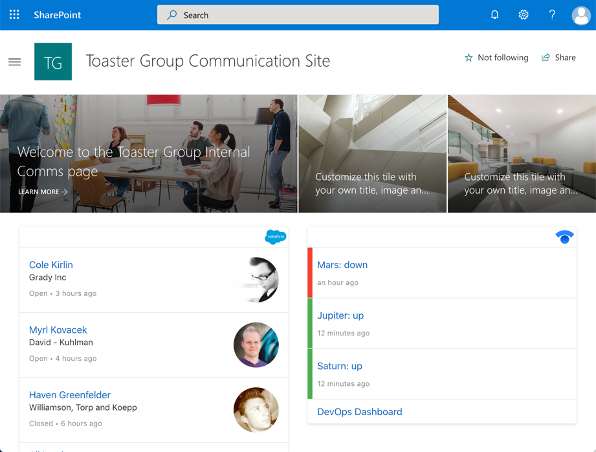Click 12 minutes ago under Jupiter
Screen dimensions: 596x452
(343, 333)
